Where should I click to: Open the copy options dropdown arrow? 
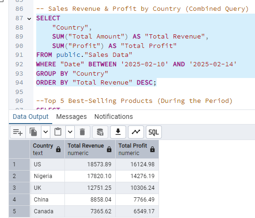46,132
